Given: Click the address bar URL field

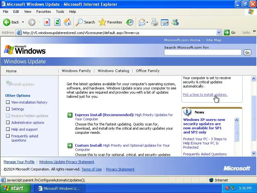Looking at the screenshot, I should pyautogui.click(x=119, y=33).
